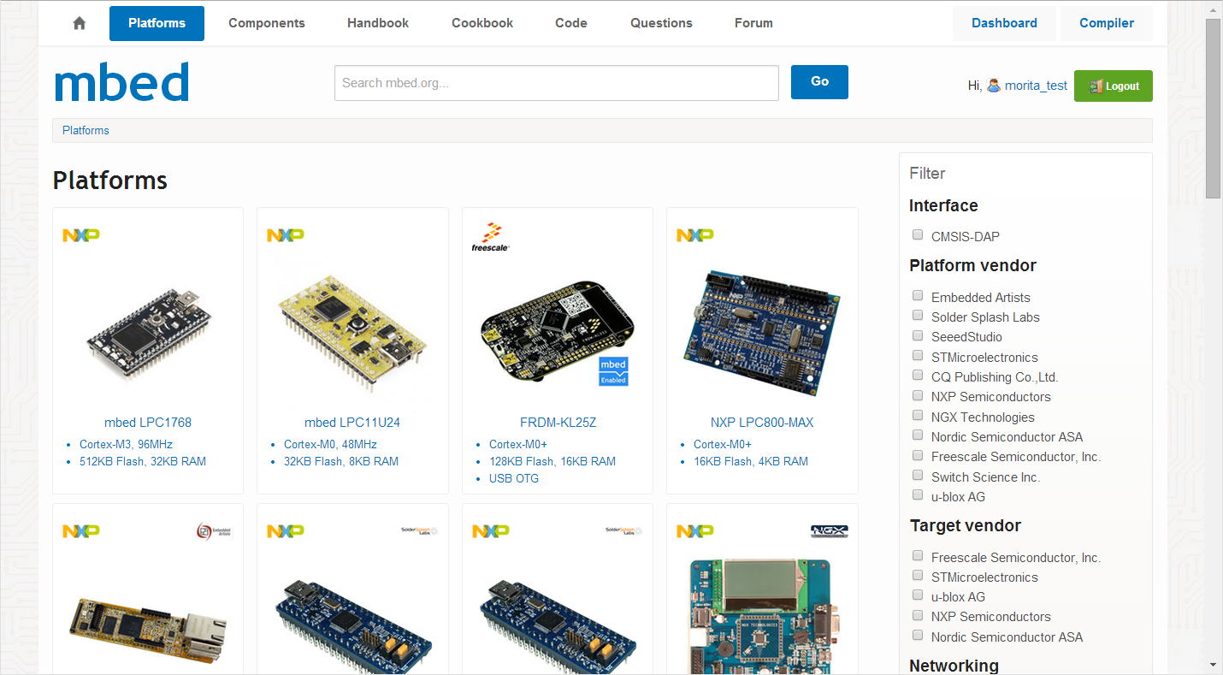This screenshot has height=675, width=1223.
Task: Launch the Compiler
Action: (x=1107, y=23)
